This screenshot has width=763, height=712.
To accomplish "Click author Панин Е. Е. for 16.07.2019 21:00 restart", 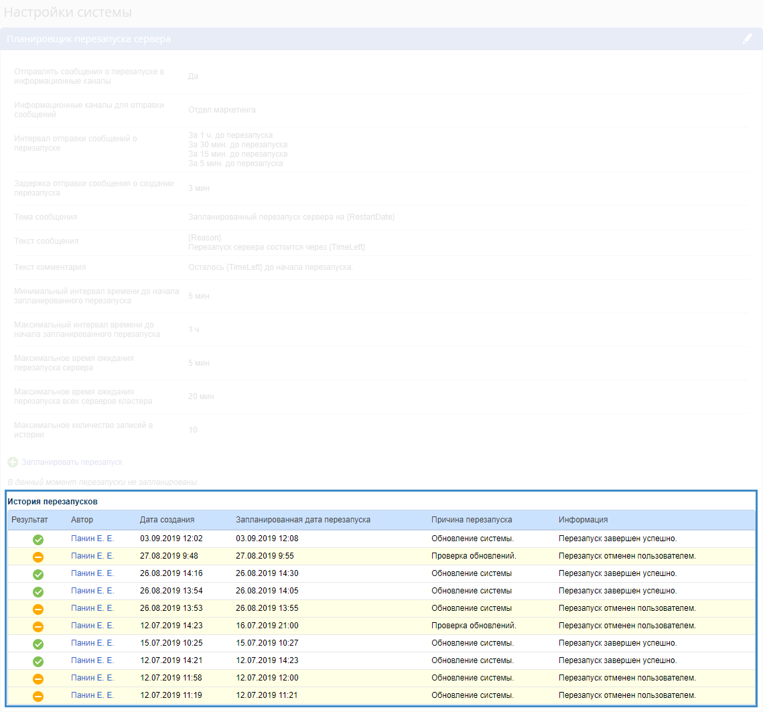I will pyautogui.click(x=92, y=626).
